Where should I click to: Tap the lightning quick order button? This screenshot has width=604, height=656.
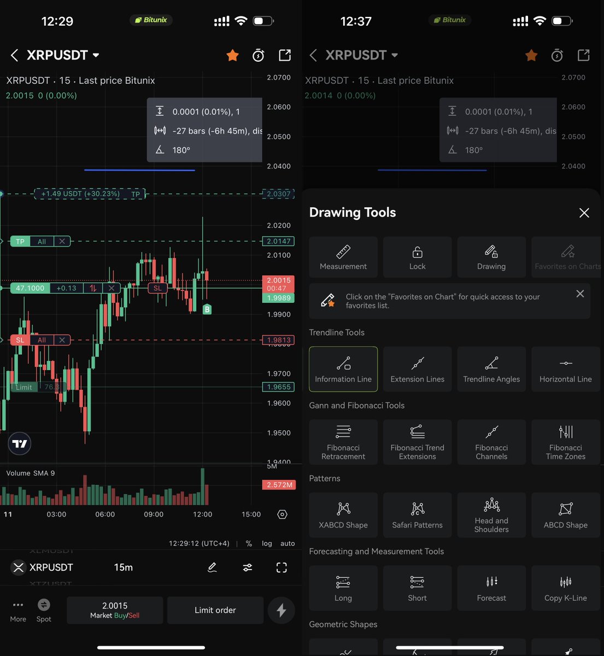282,610
